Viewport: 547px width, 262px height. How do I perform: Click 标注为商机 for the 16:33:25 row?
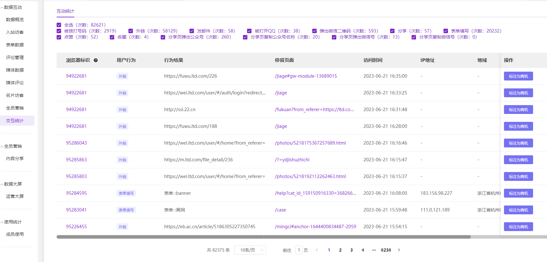coord(518,93)
